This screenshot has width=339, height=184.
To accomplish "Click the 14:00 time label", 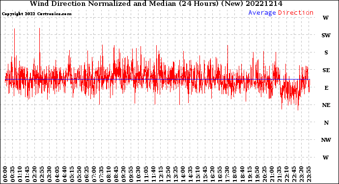I will pos(183,174).
